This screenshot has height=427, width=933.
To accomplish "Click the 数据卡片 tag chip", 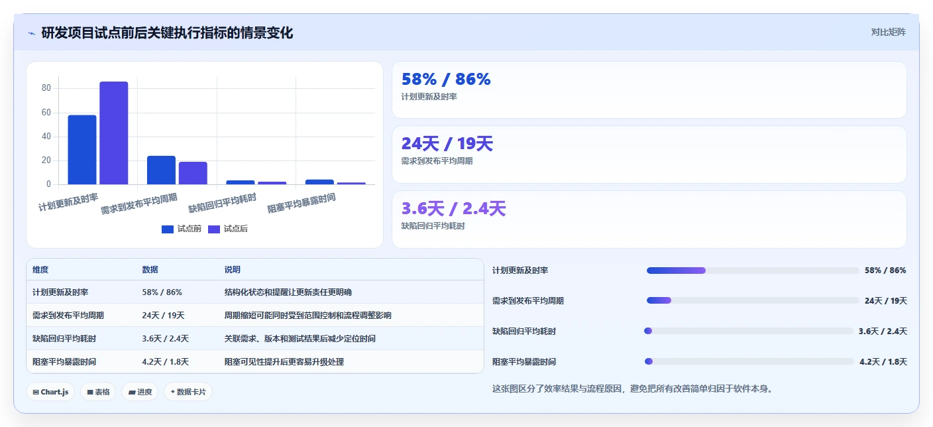I will pos(188,392).
